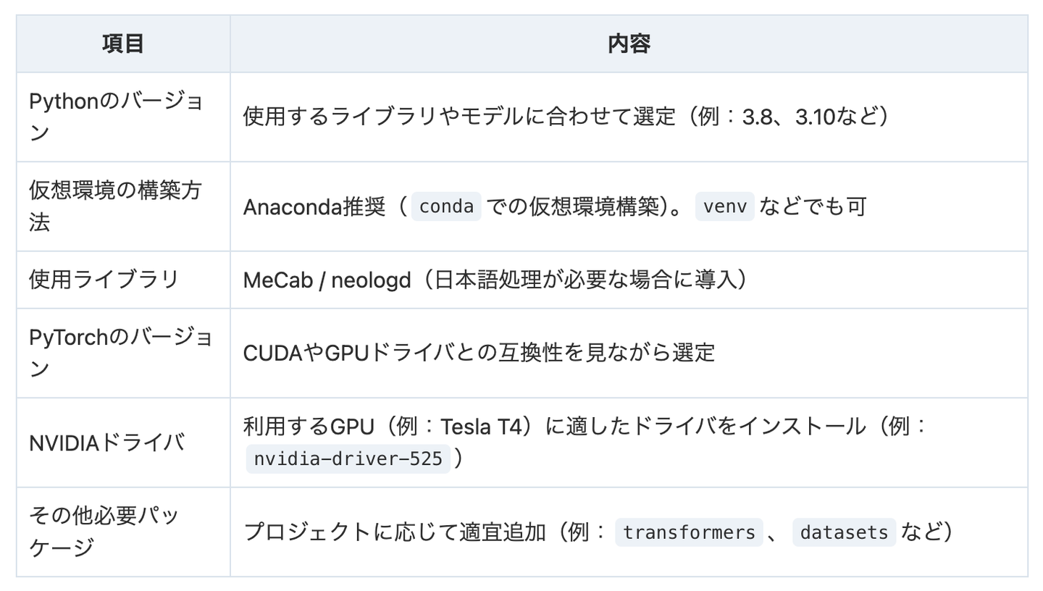1043x591 pixels.
Task: Click the 内容 column header
Action: coord(629,44)
